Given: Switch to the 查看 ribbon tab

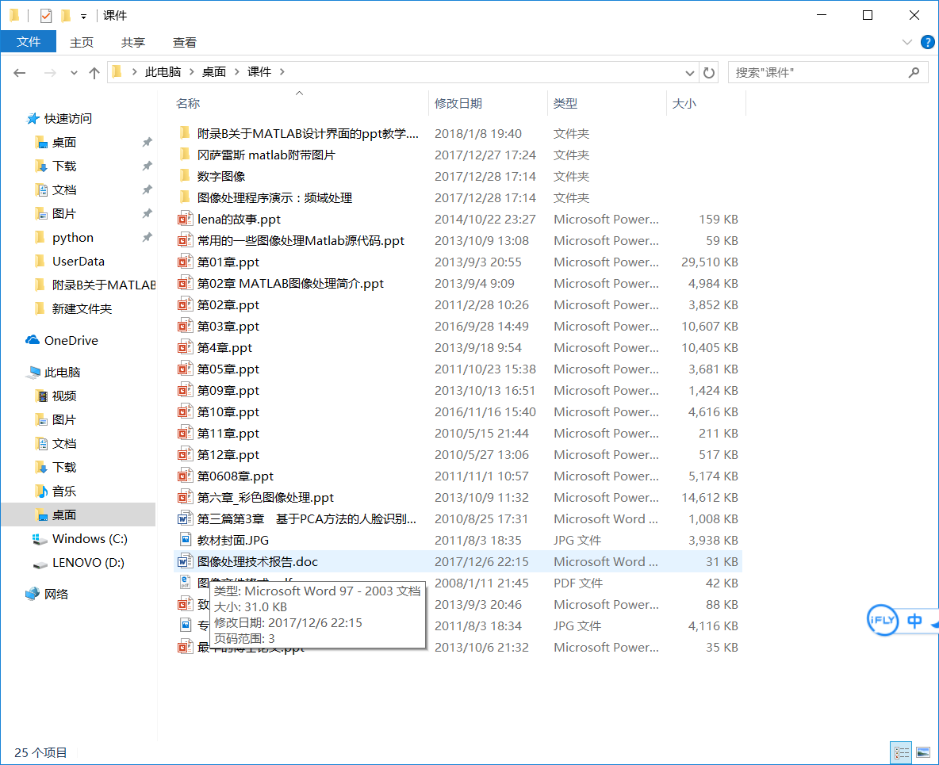Looking at the screenshot, I should 184,41.
